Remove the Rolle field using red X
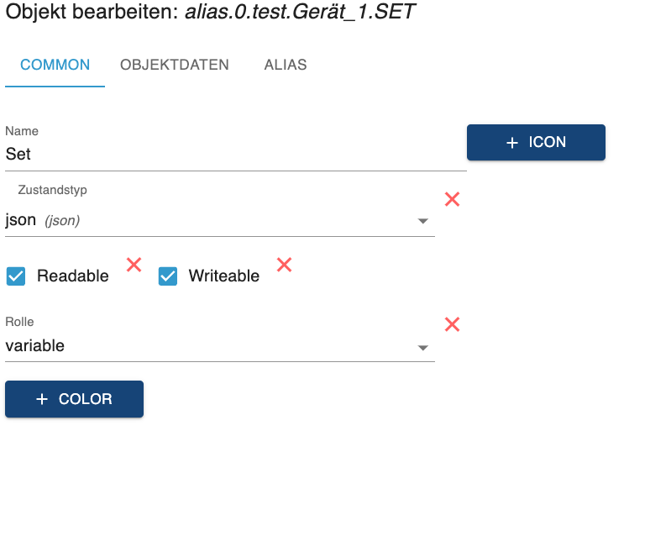 pyautogui.click(x=452, y=324)
